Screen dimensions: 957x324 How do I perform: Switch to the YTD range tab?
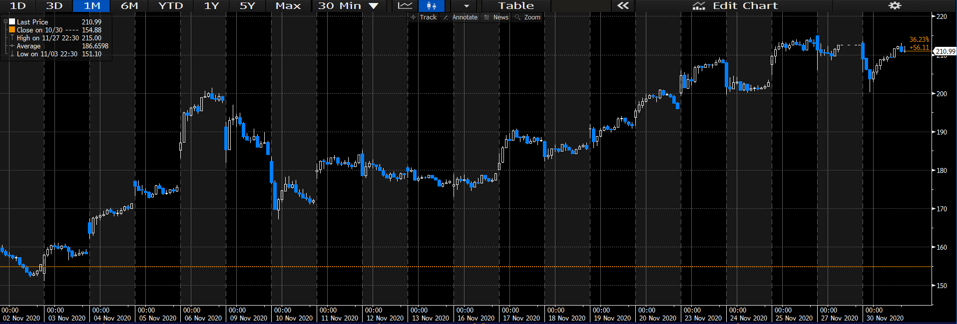tap(171, 6)
